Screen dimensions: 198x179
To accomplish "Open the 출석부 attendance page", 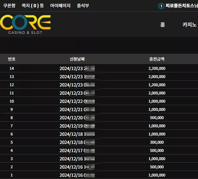I will click(83, 6).
